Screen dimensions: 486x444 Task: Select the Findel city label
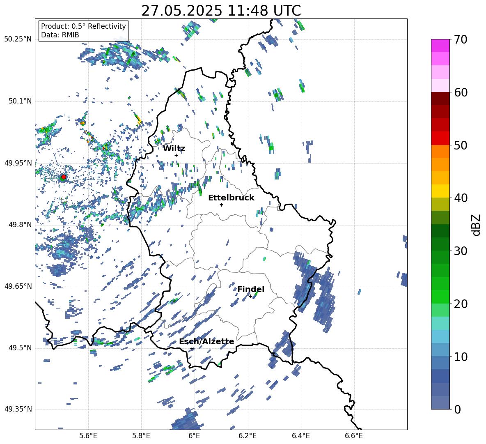click(x=251, y=289)
